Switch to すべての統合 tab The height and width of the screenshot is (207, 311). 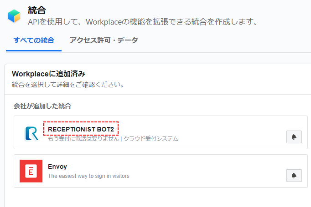(x=34, y=40)
